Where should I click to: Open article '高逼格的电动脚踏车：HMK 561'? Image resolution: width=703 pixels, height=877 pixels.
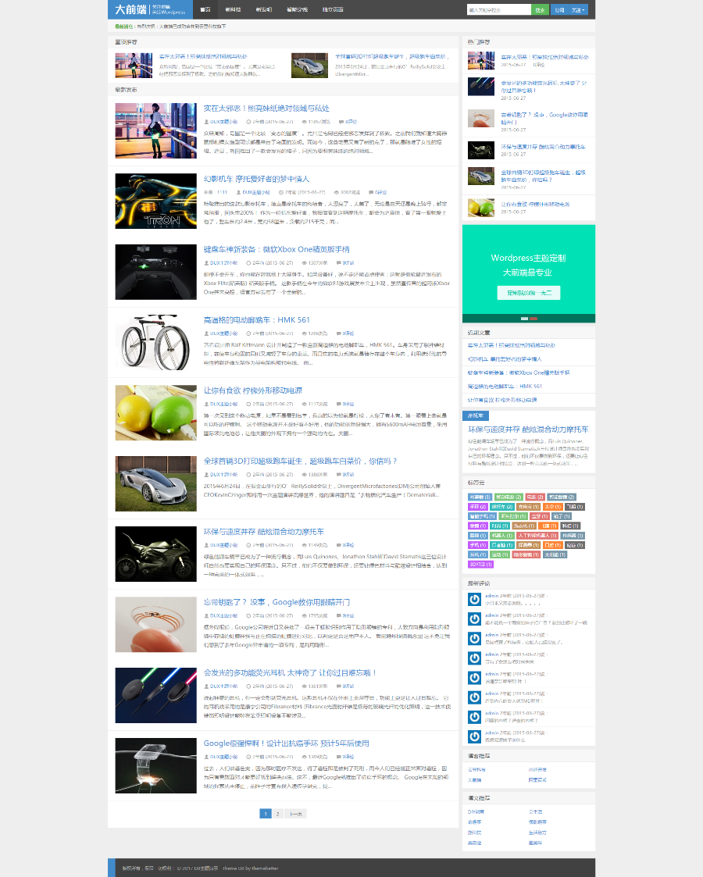tap(256, 320)
